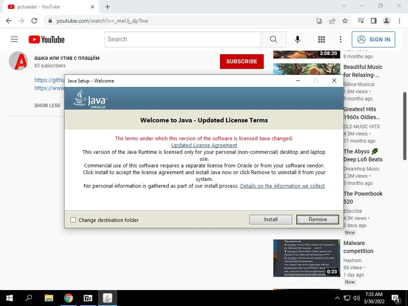The image size is (408, 306).
Task: Open the github link in the description
Action: click(x=49, y=80)
